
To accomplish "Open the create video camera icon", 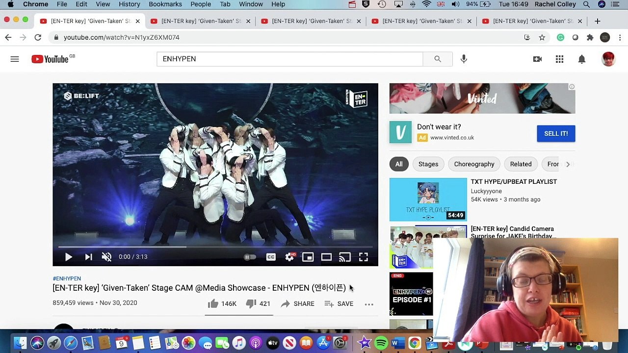I will click(x=537, y=59).
